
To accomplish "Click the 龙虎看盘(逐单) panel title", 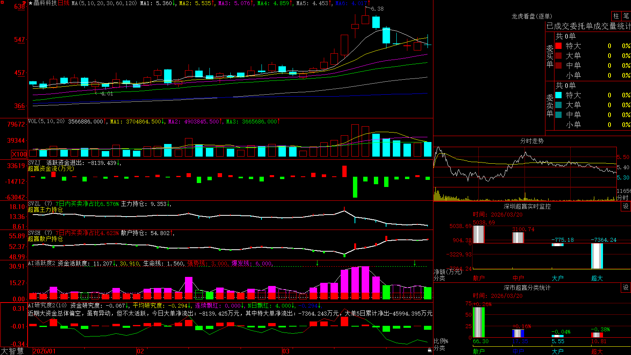I will click(532, 16).
